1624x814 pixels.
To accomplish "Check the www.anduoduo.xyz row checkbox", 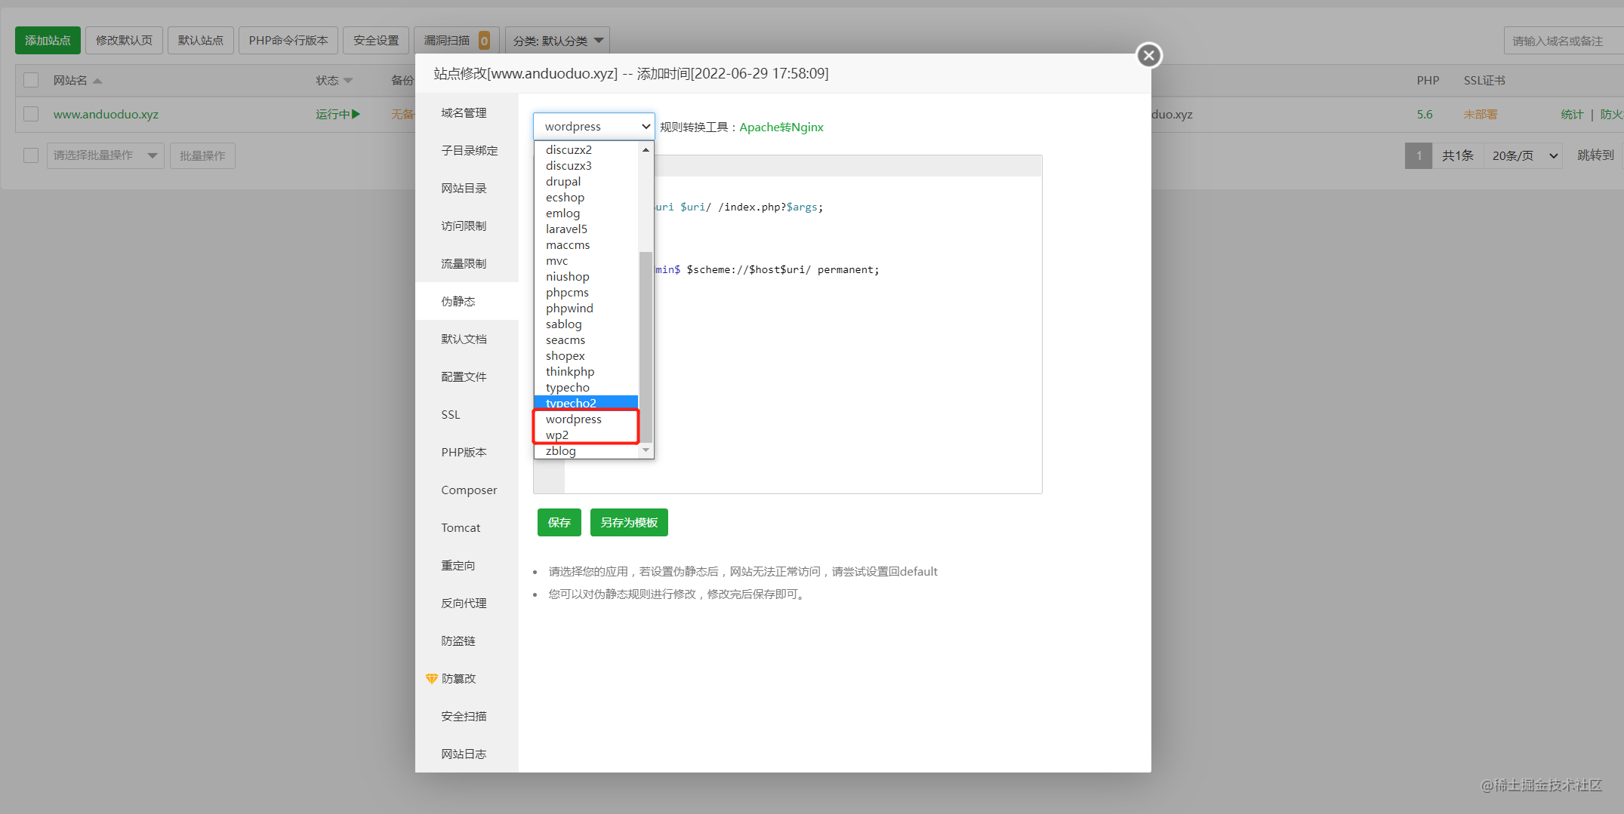I will pos(31,114).
